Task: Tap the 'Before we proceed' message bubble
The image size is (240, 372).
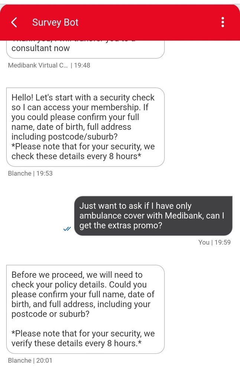Action: click(x=85, y=309)
